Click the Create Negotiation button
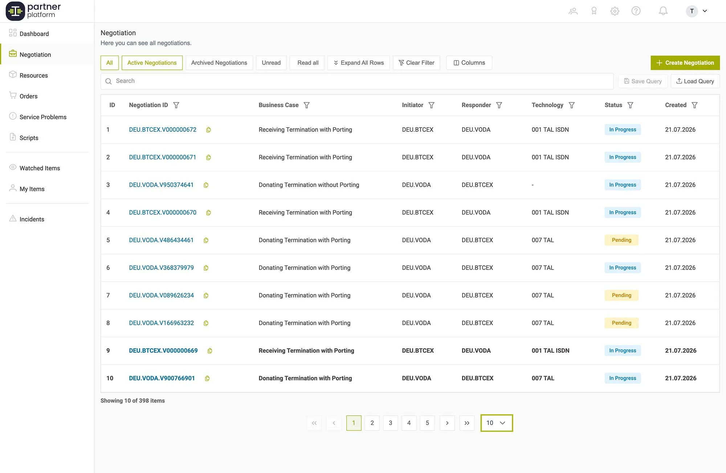 tap(685, 63)
